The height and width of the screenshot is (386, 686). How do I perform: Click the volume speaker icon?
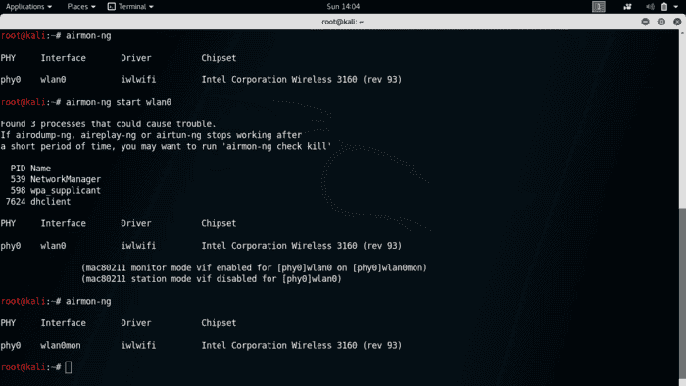pos(650,7)
